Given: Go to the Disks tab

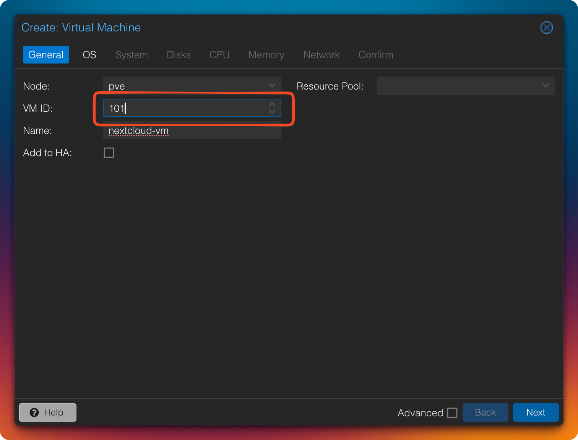Looking at the screenshot, I should click(x=179, y=55).
